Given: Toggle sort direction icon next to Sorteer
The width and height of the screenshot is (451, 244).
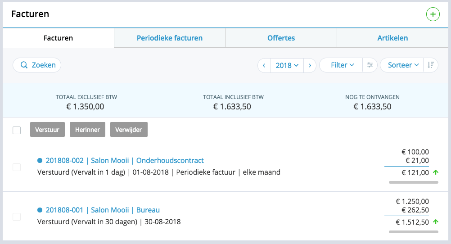Looking at the screenshot, I should point(431,65).
